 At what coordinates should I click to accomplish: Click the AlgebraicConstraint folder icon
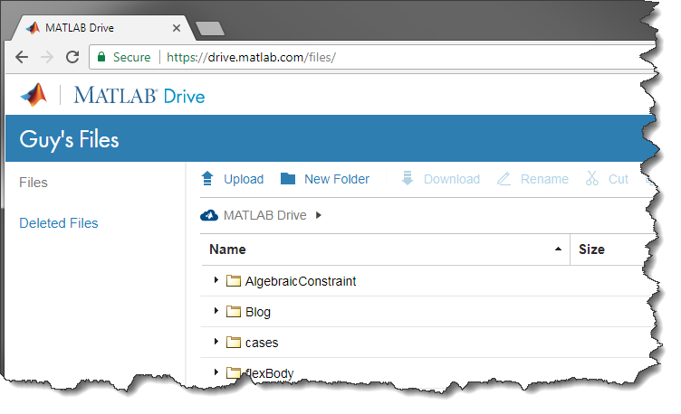click(233, 281)
